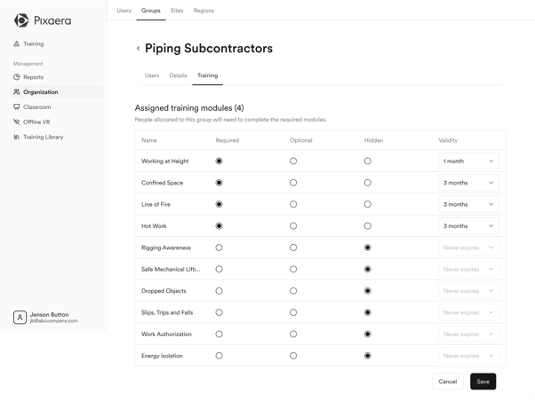Open Training Library via its icon
This screenshot has width=535, height=401.
[x=17, y=138]
